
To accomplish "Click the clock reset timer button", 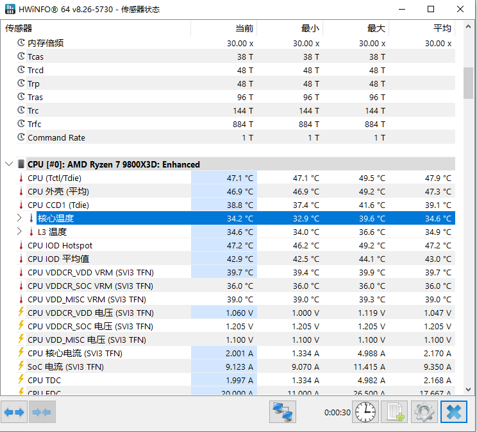I will click(x=365, y=412).
